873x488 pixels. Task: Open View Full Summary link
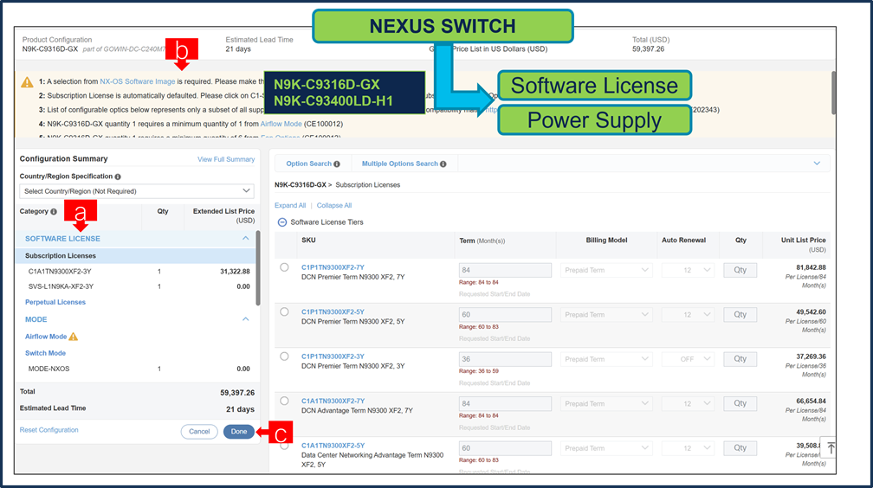226,160
